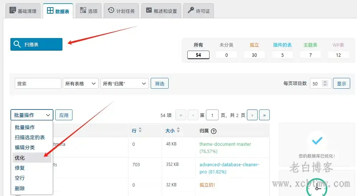Choose 优化 in the dropdown list

click(32, 158)
